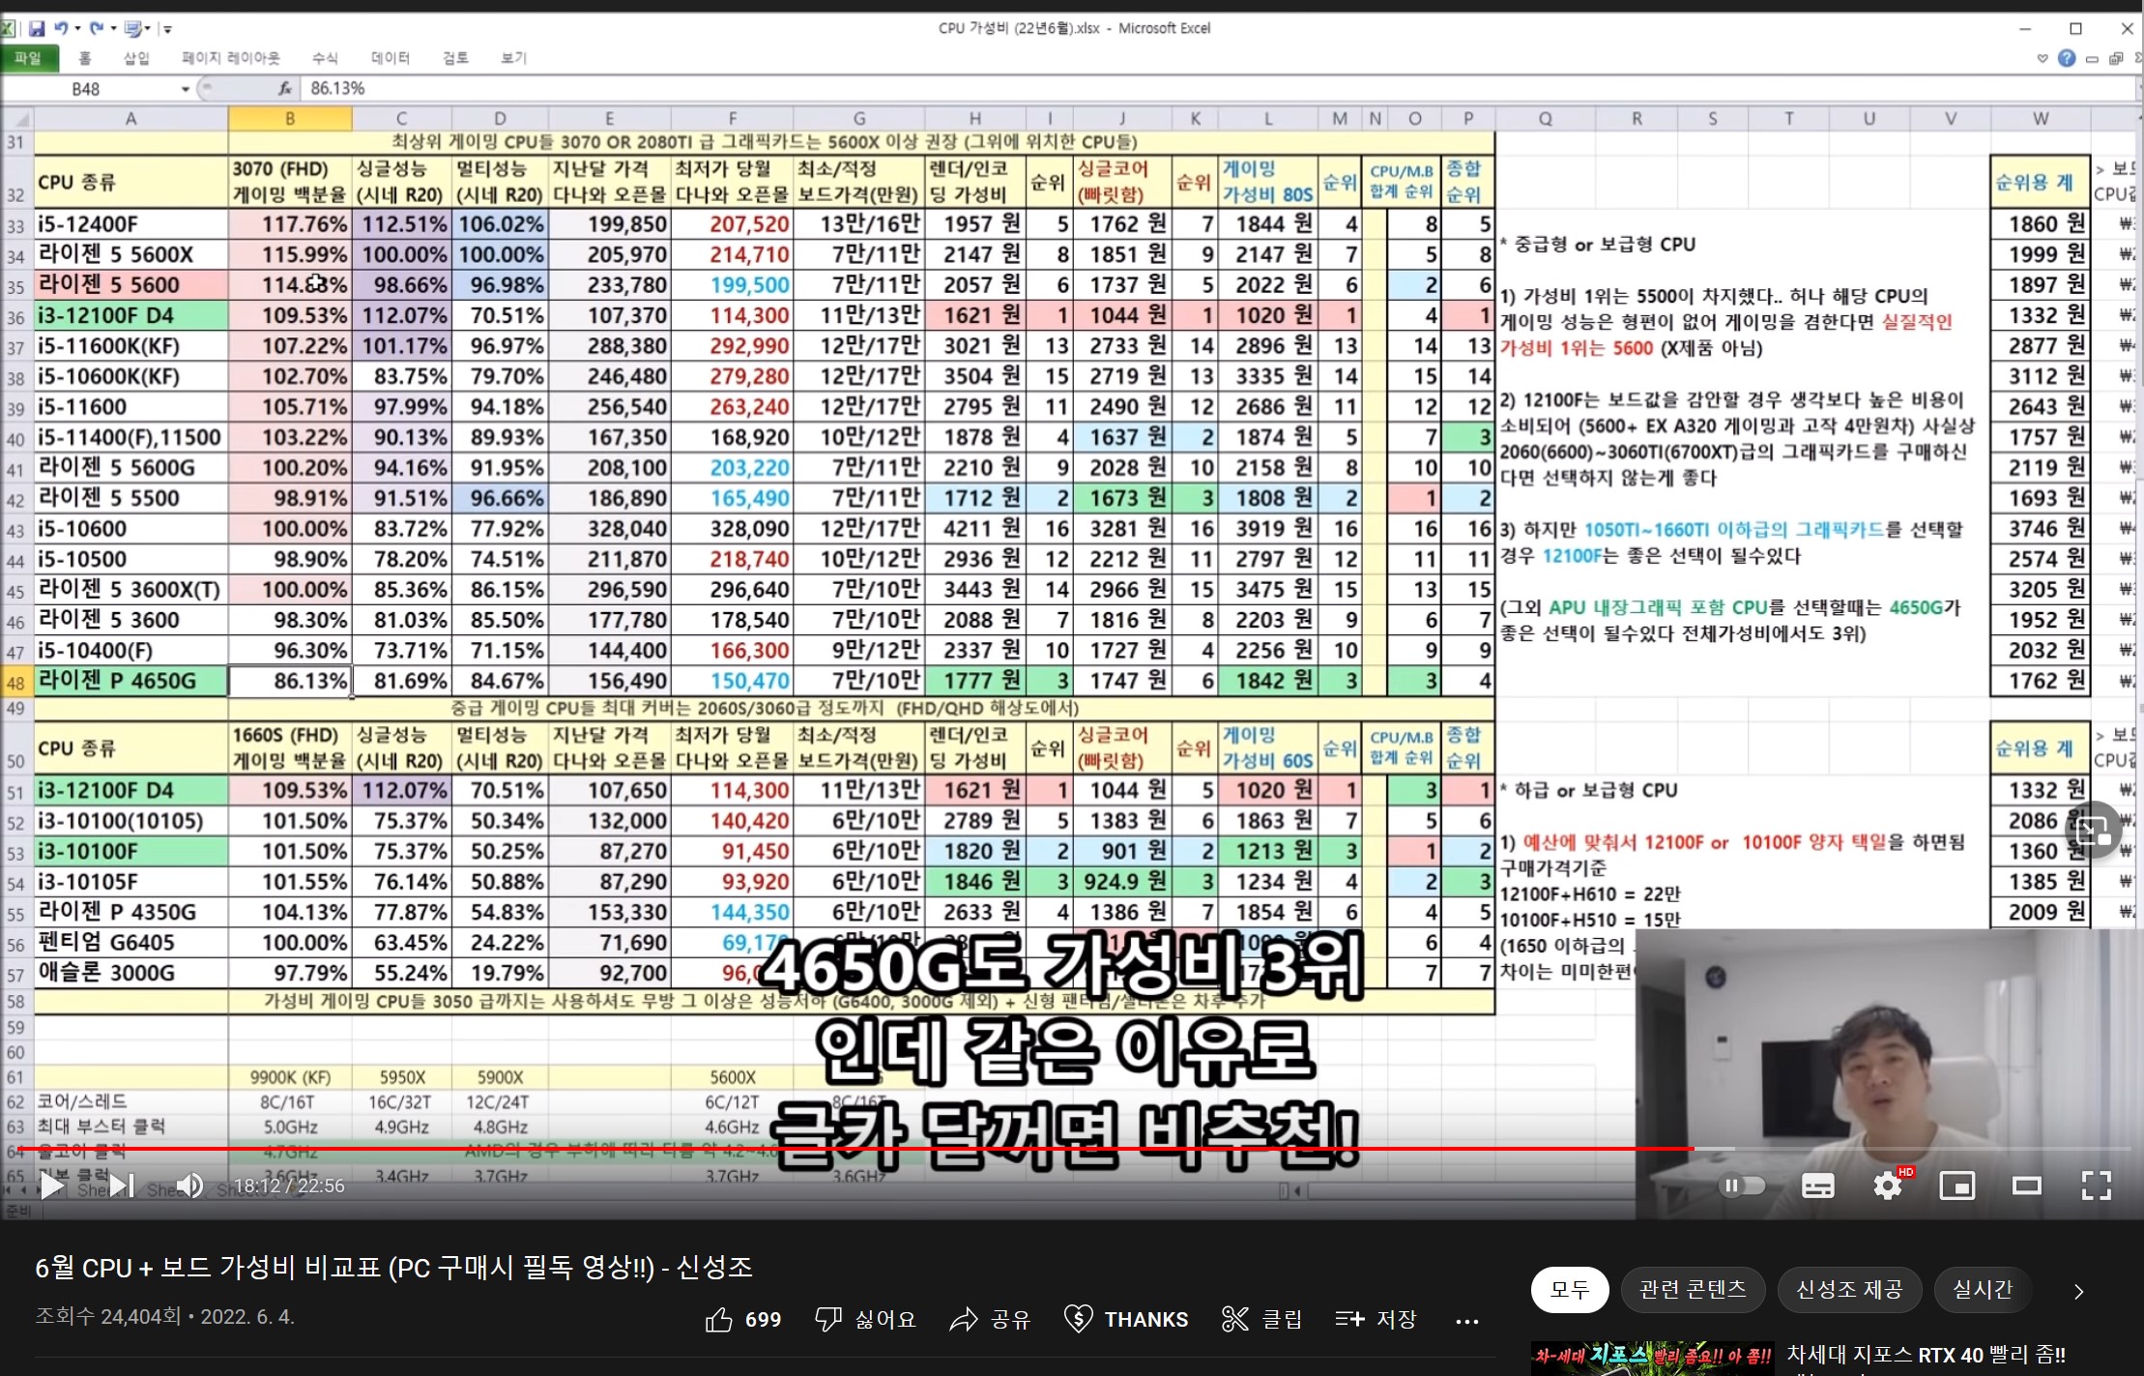The image size is (2144, 1376).
Task: Open video settings gear menu
Action: (x=1887, y=1186)
